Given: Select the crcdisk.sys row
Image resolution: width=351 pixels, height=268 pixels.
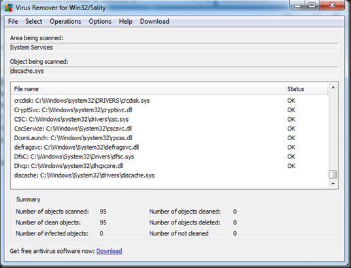Looking at the screenshot, I should (170, 101).
